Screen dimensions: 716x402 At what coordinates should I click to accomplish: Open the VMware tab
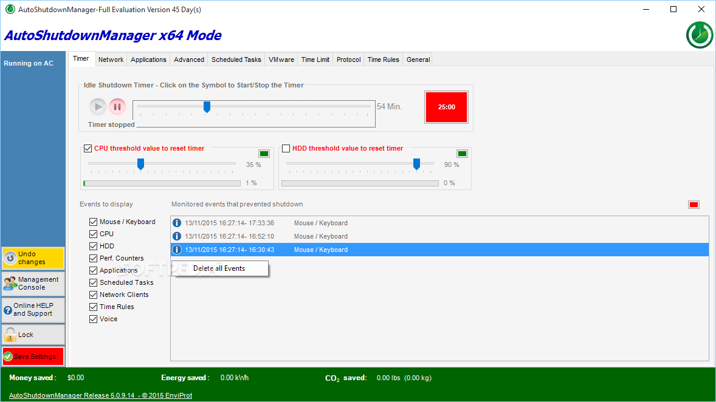(281, 60)
